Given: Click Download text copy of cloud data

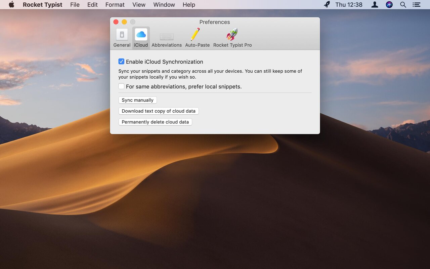Looking at the screenshot, I should [x=159, y=111].
